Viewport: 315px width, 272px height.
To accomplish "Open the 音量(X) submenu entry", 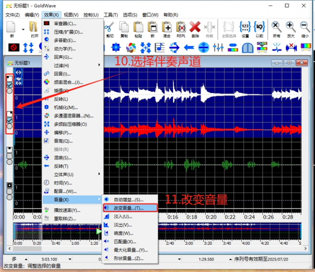I will [x=73, y=199].
